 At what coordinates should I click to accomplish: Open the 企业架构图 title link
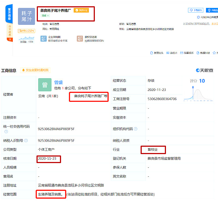pyautogui.click(x=54, y=37)
